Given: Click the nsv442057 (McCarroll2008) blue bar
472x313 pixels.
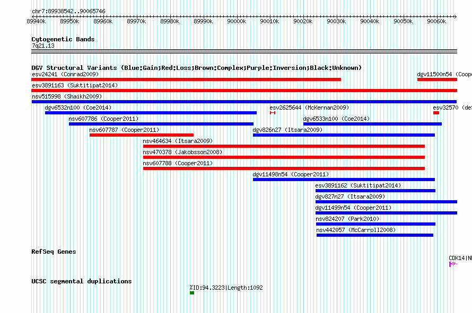Looking at the screenshot, I should (x=375, y=235).
